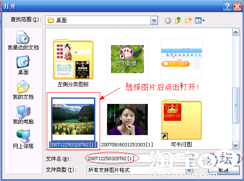The image size is (244, 181).
Task: Open 我的电脑 from the places bar
Action: coord(23,115)
